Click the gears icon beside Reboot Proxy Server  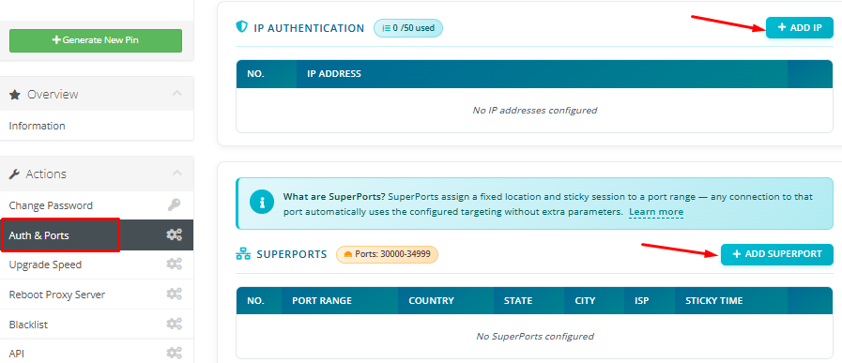click(x=174, y=295)
